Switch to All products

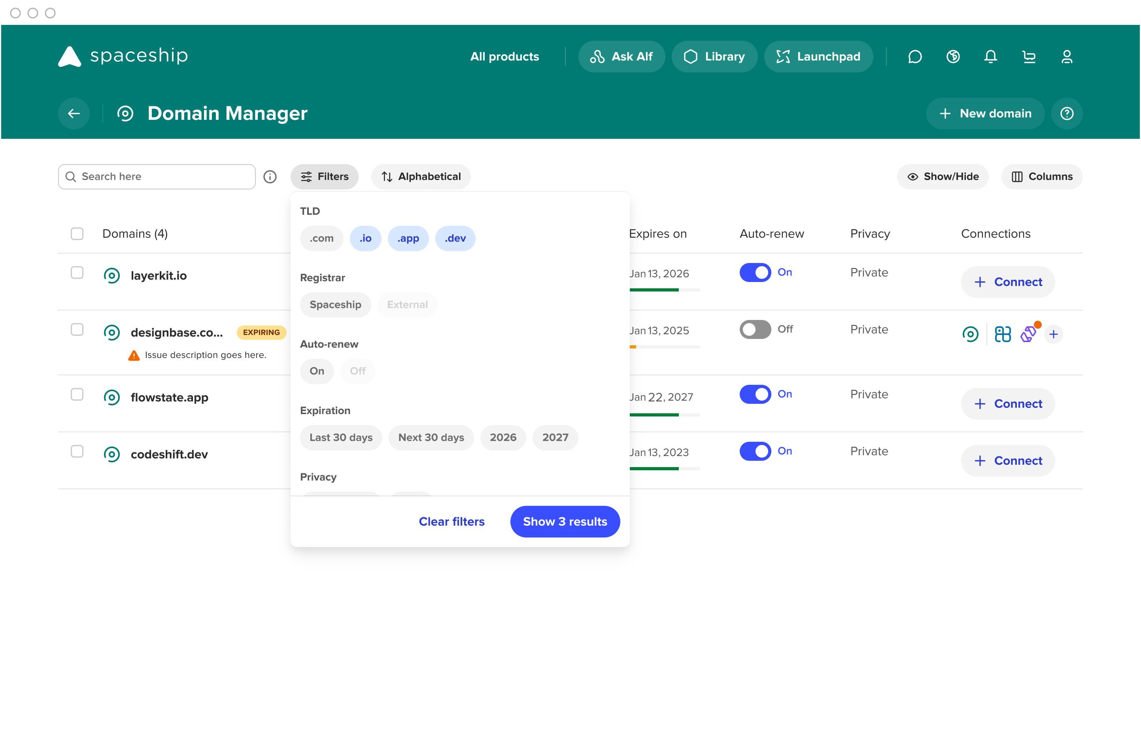(x=504, y=56)
